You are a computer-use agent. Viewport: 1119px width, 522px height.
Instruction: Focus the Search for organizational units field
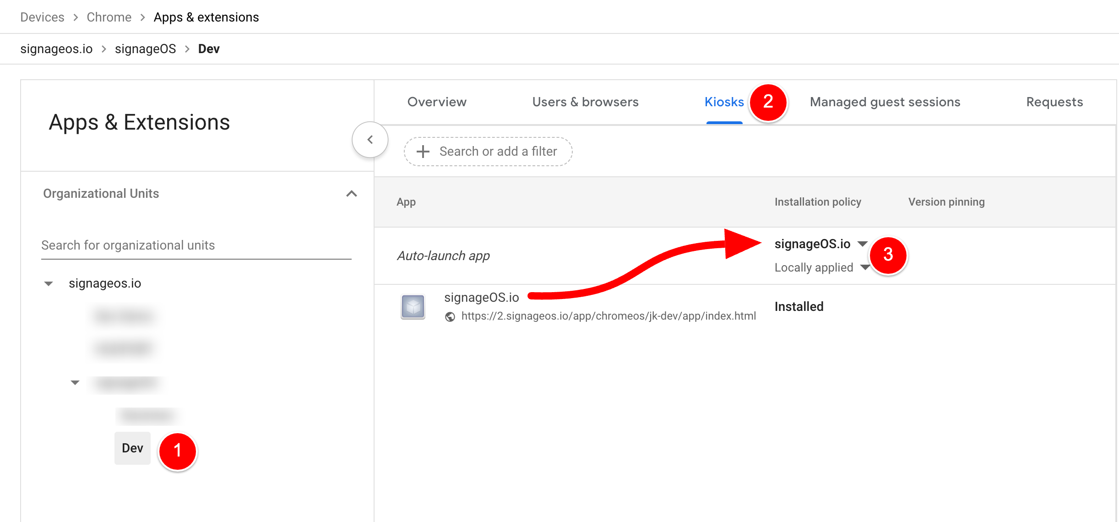pyautogui.click(x=196, y=245)
